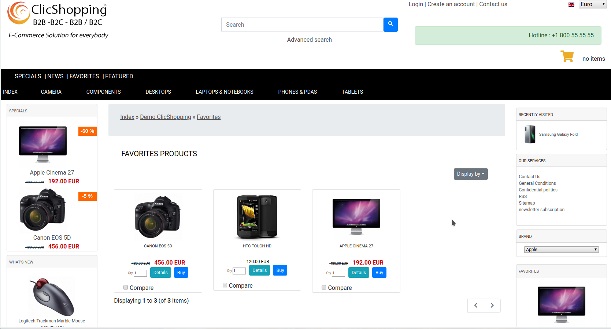Image resolution: width=611 pixels, height=329 pixels.
Task: Focus the Search input field
Action: pyautogui.click(x=302, y=25)
